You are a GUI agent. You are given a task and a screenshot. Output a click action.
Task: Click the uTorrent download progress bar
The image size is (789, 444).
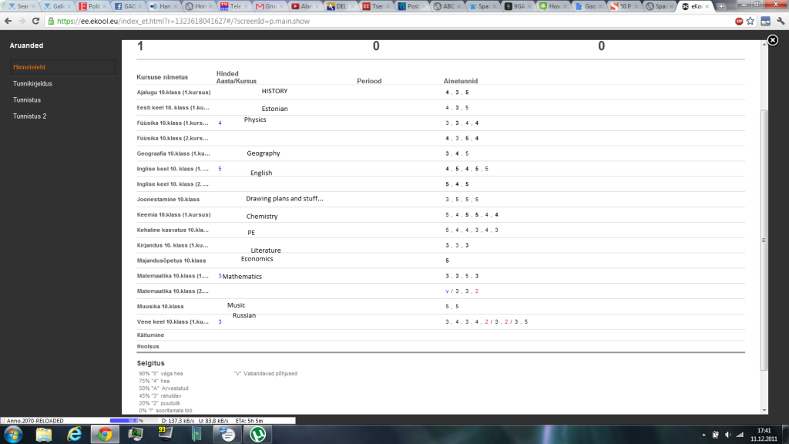click(133, 420)
